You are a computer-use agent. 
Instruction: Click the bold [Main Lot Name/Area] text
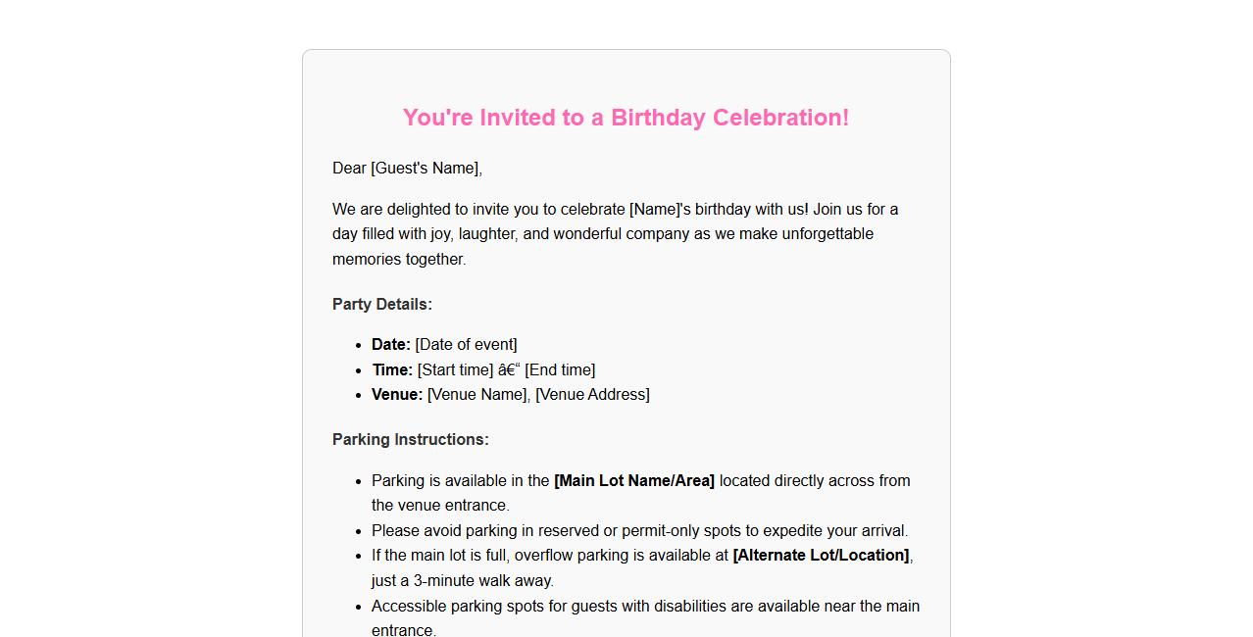click(x=633, y=481)
